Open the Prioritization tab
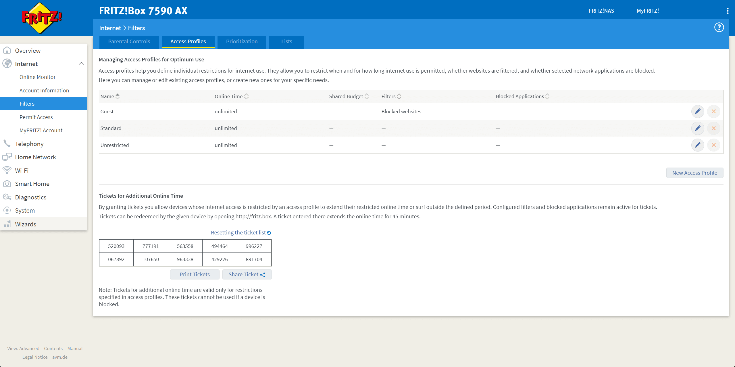This screenshot has height=367, width=735. click(242, 42)
